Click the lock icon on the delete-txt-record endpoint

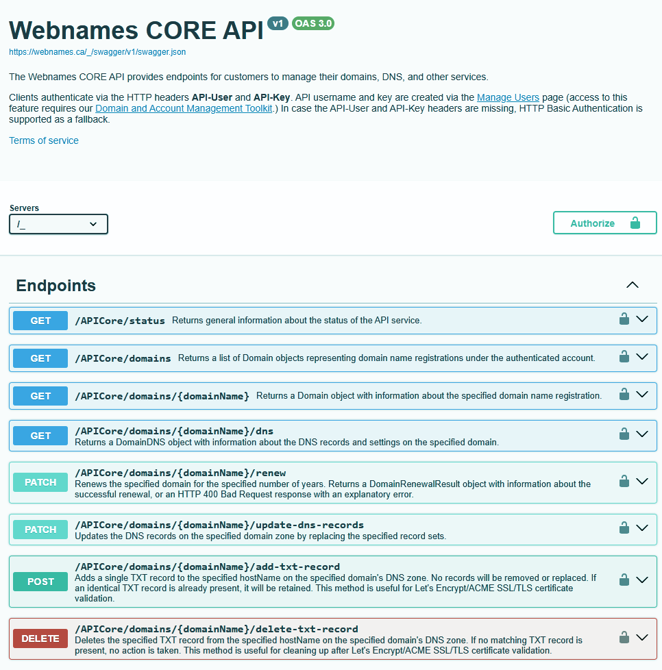tap(624, 636)
